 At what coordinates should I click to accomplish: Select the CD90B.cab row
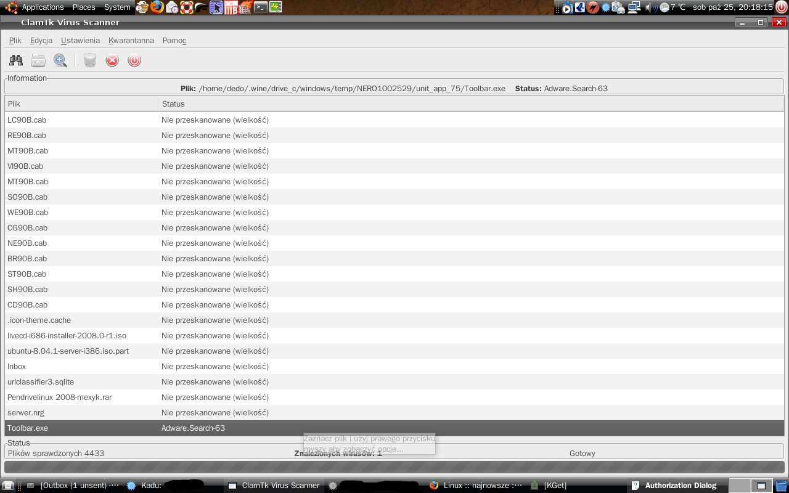pos(394,305)
